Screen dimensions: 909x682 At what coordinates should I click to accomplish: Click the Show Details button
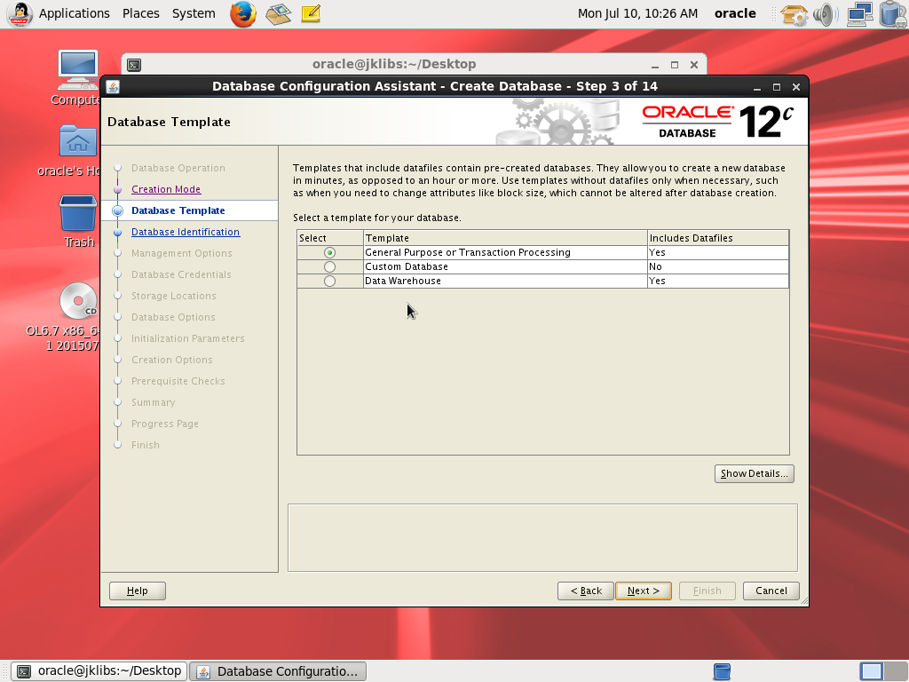click(754, 474)
